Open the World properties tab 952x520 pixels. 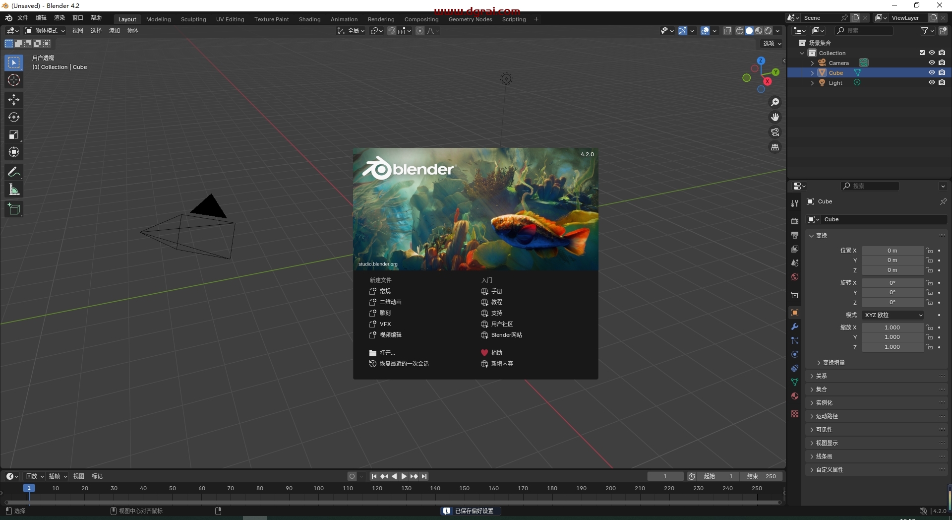click(795, 276)
